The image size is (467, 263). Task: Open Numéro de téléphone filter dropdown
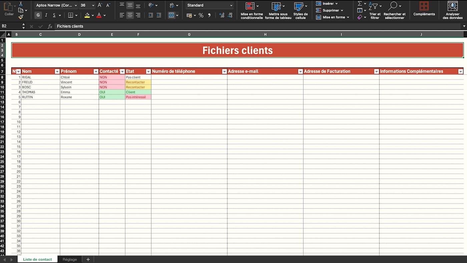point(224,72)
